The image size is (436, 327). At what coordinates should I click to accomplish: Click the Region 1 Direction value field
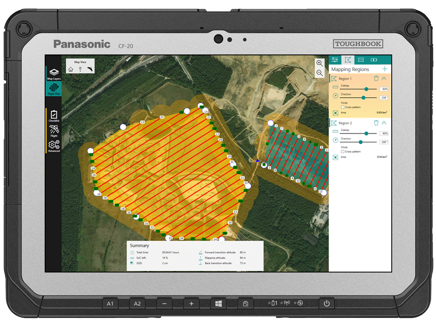(x=384, y=98)
